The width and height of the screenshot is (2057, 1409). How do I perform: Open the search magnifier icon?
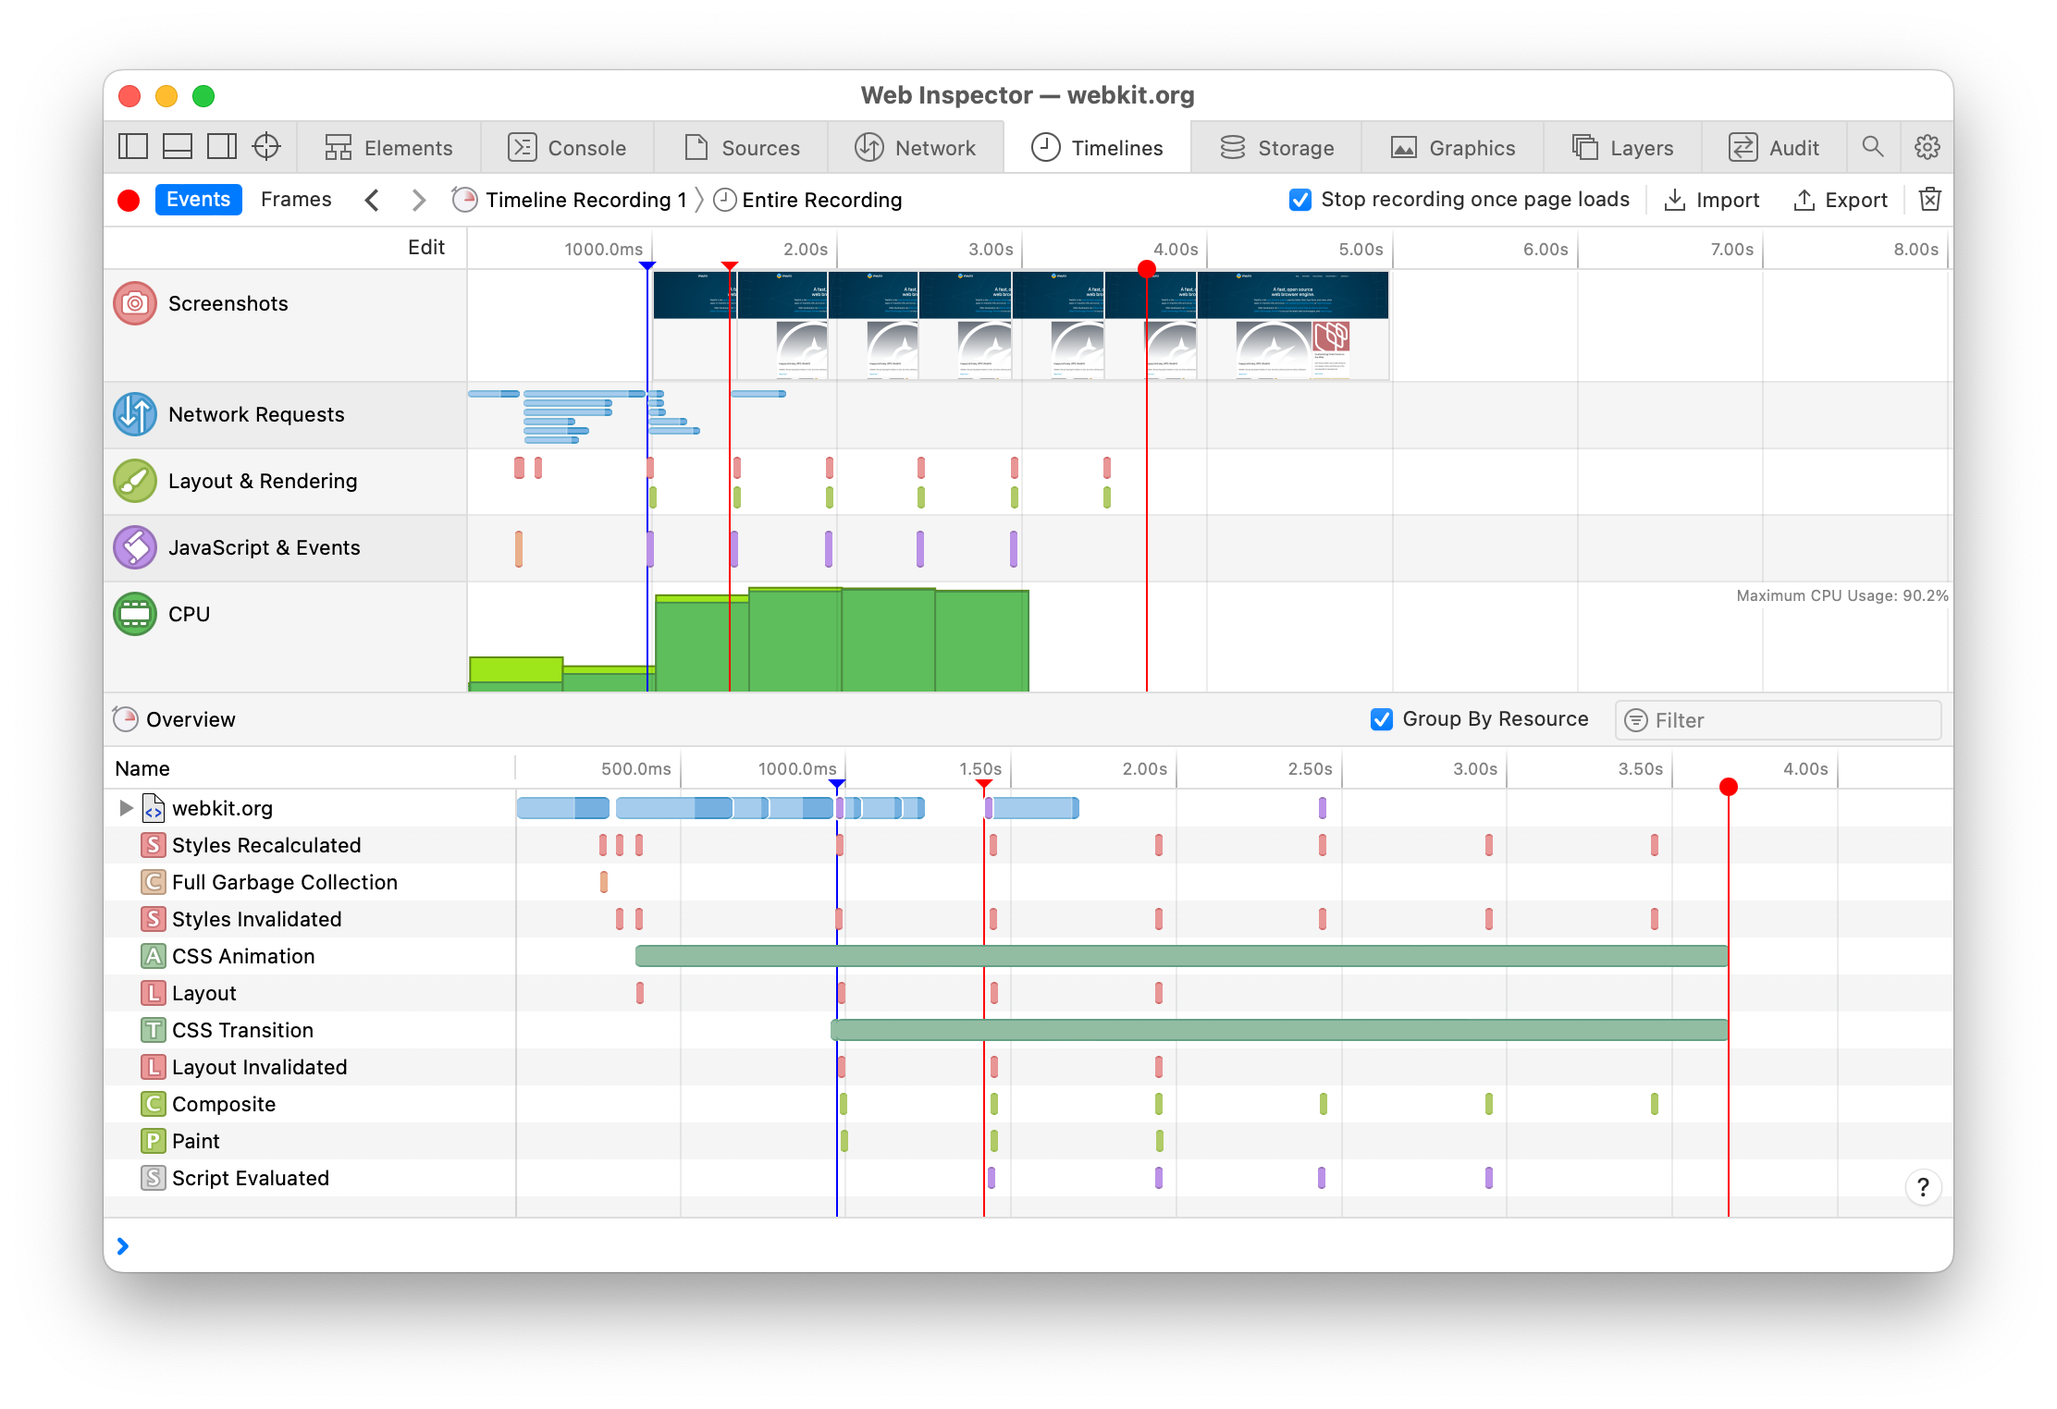click(1872, 147)
